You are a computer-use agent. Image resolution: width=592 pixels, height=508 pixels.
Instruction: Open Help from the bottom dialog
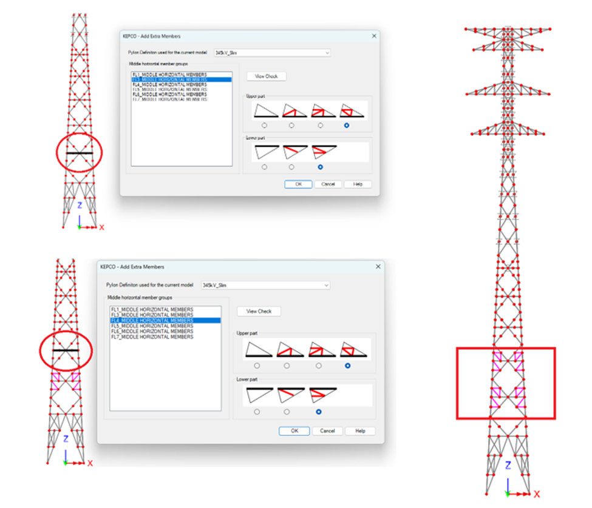(x=360, y=431)
